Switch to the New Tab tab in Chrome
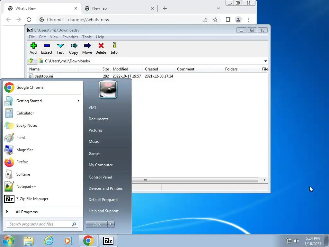 pos(120,8)
